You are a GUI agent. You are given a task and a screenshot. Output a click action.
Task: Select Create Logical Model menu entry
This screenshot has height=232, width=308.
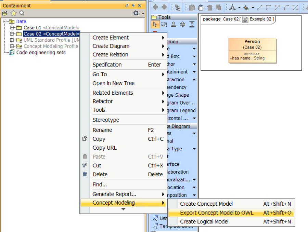pos(204,222)
